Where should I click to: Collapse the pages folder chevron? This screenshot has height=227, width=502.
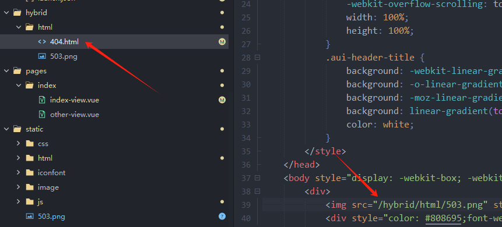6,71
